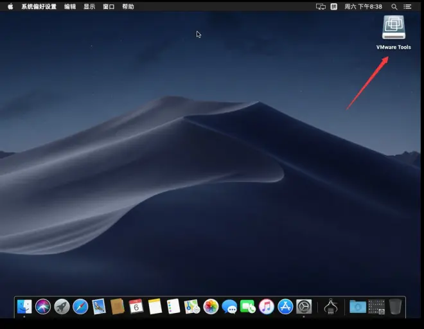Open Safari browser in the Dock

click(80, 307)
